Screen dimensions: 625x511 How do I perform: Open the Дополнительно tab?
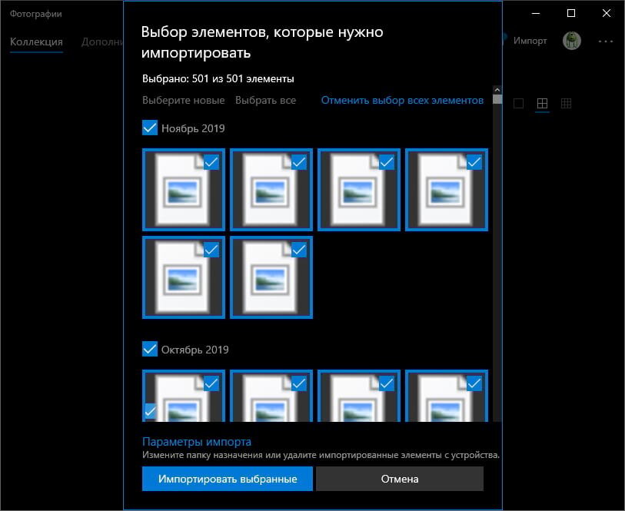[102, 41]
